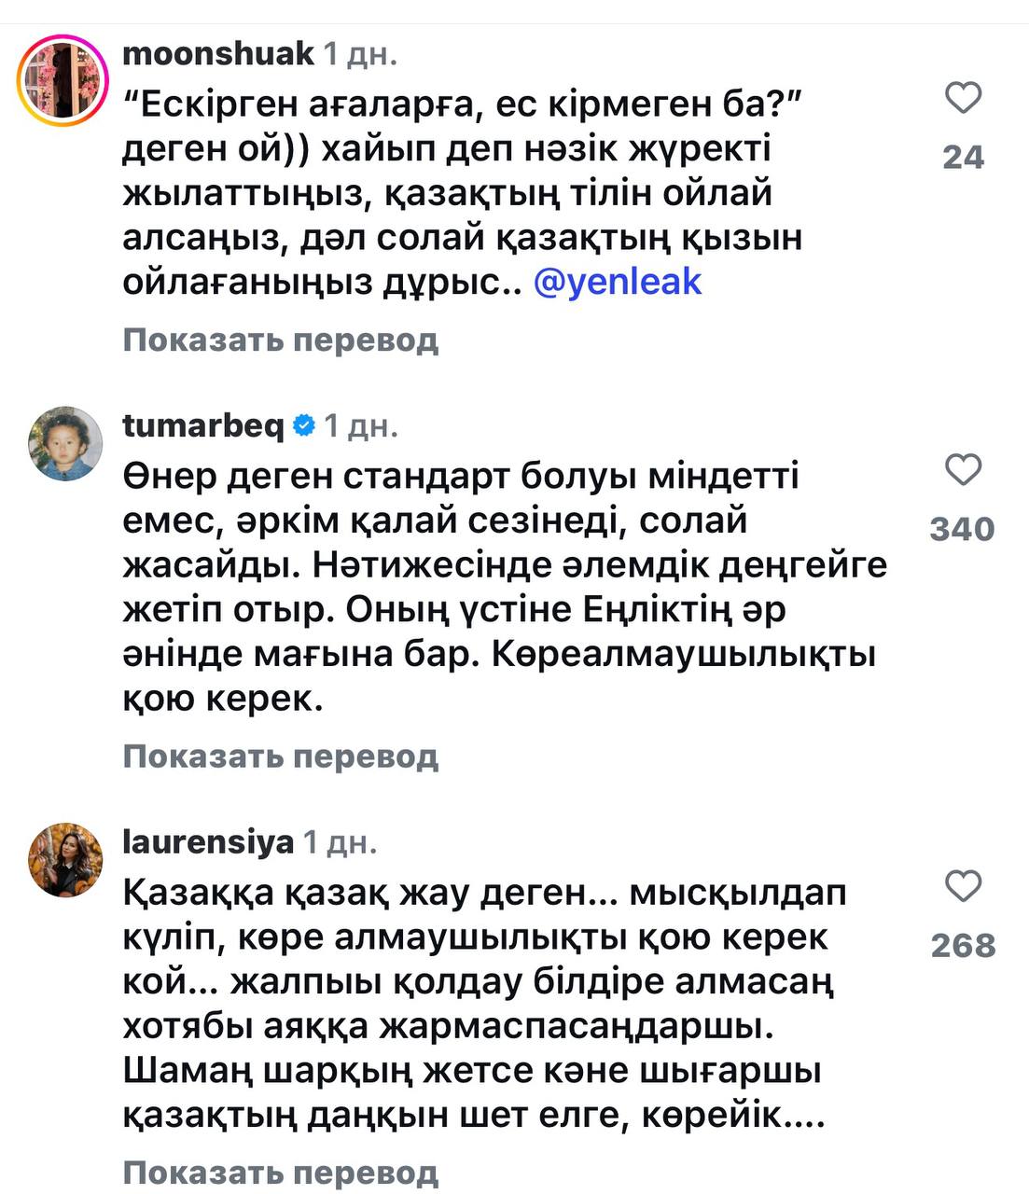The height and width of the screenshot is (1194, 1029).
Task: View the 340 likes on tumarbeq's comment
Action: [x=963, y=529]
